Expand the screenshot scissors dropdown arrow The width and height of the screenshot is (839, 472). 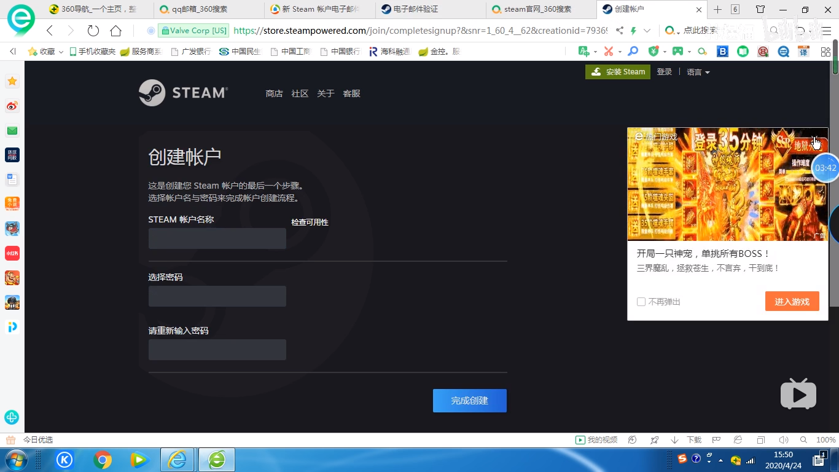(620, 52)
